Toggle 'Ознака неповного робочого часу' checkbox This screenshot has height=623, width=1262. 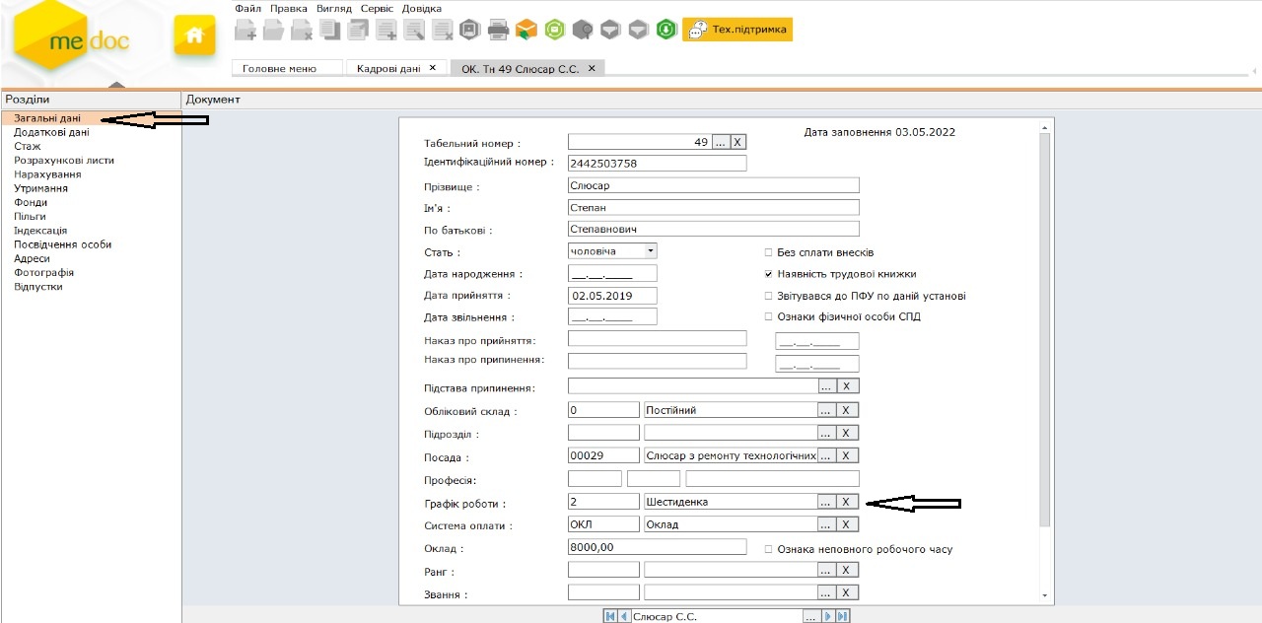point(769,549)
